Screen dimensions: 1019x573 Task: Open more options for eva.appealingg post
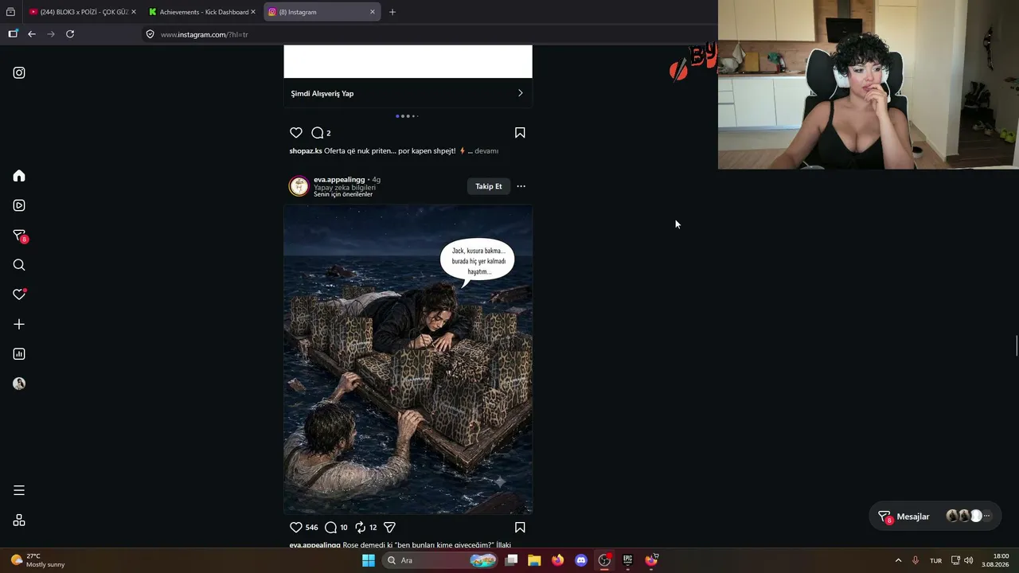pos(521,186)
